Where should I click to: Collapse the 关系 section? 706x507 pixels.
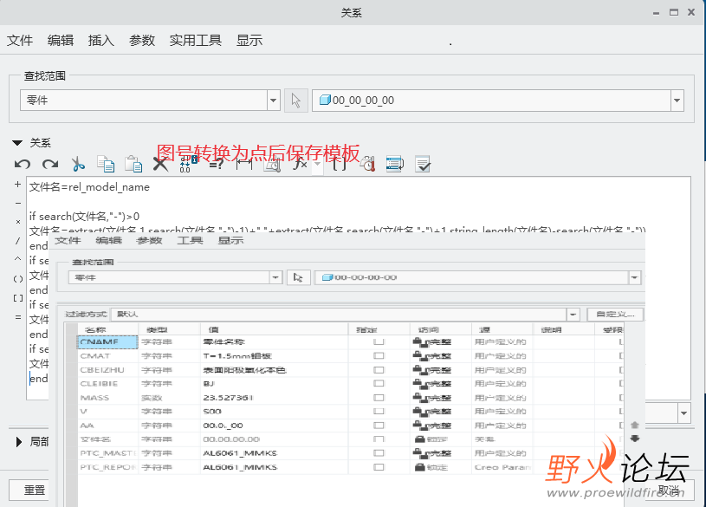17,143
